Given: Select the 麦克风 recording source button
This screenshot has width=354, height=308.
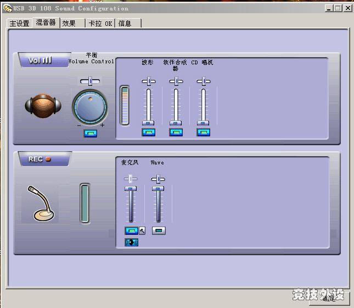Looking at the screenshot, I should click(x=131, y=231).
